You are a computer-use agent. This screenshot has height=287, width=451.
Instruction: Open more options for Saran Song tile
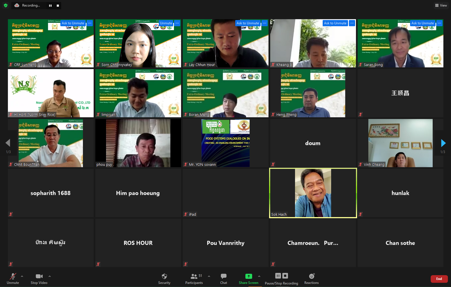[x=439, y=23]
